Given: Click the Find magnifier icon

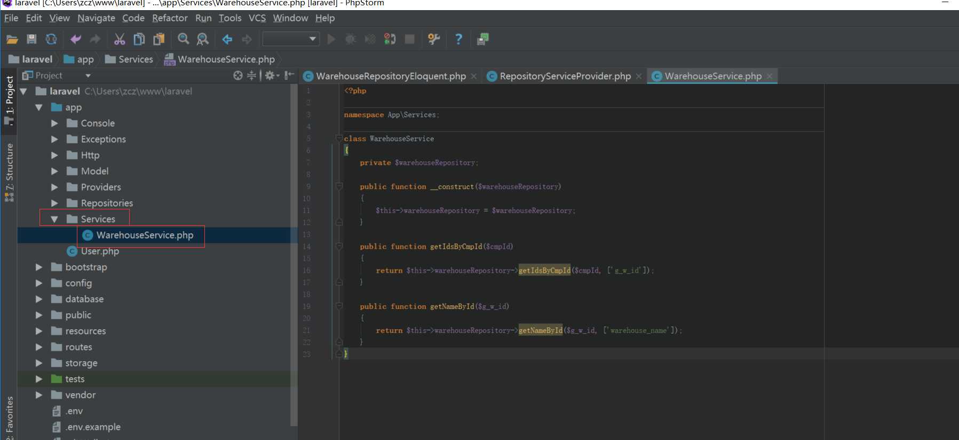Looking at the screenshot, I should click(x=183, y=39).
